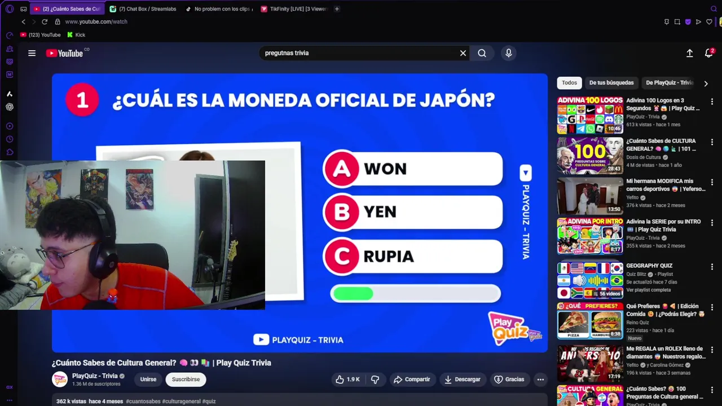Open options menu for Adivina 100 Logos video
The width and height of the screenshot is (722, 406).
point(712,101)
